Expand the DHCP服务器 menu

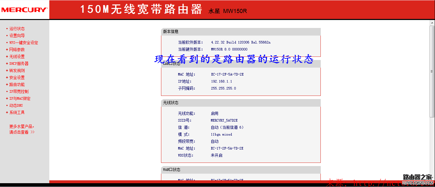pyautogui.click(x=19, y=63)
